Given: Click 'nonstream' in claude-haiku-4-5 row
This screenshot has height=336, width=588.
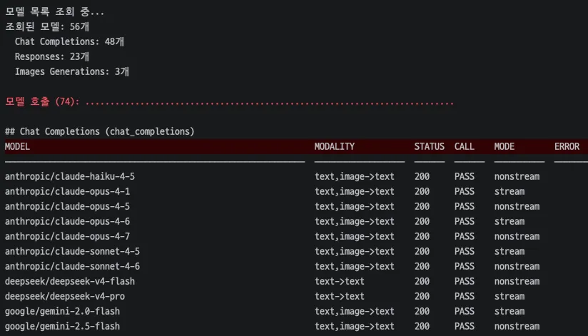Looking at the screenshot, I should coord(517,176).
